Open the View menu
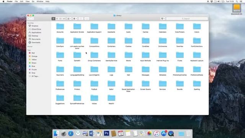 tap(28, 2)
